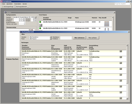
Task: Open the Fenster menu
Action: click(x=25, y=4)
